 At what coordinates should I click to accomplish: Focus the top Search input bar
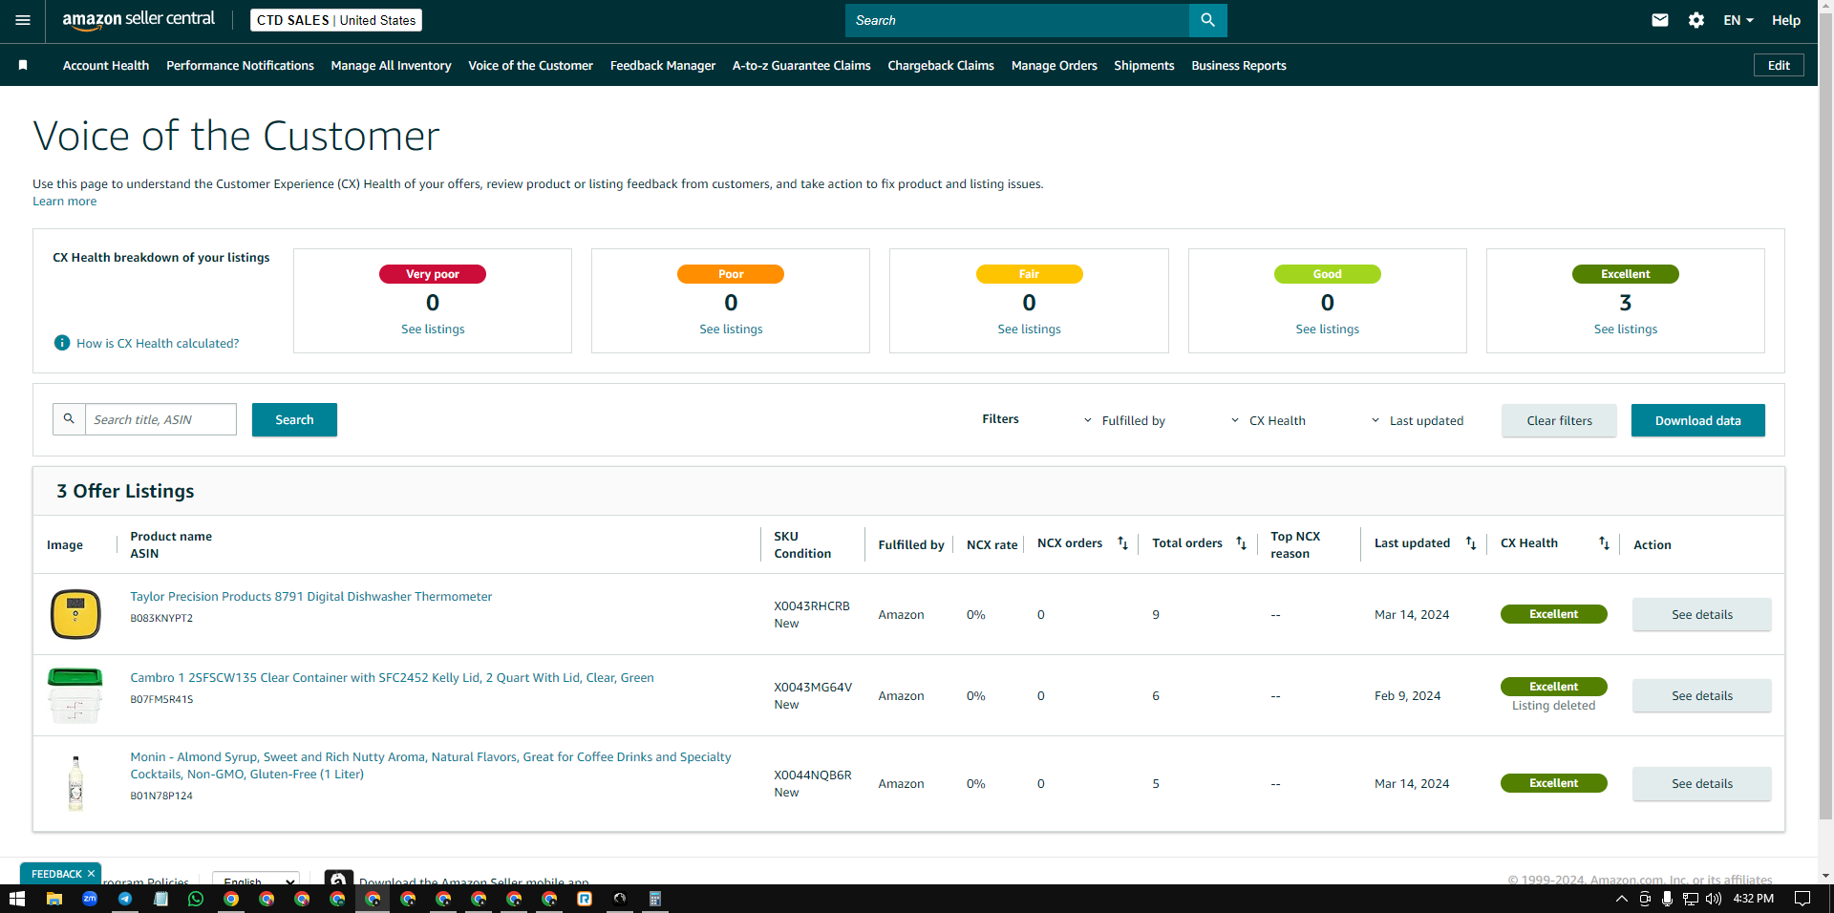click(x=1016, y=20)
